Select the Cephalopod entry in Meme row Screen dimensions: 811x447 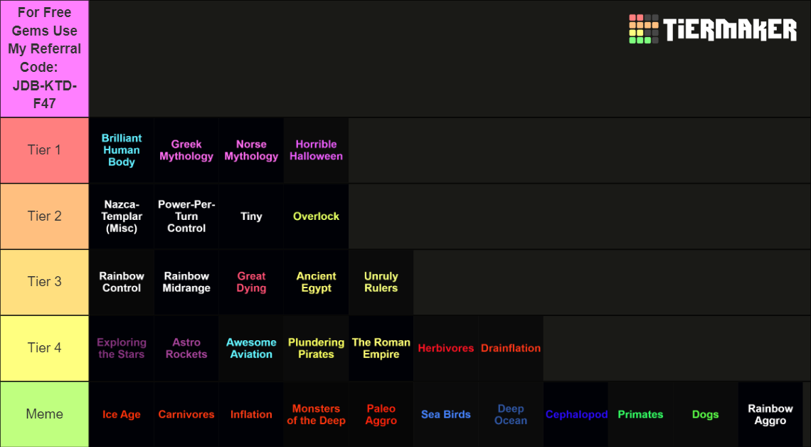click(575, 414)
